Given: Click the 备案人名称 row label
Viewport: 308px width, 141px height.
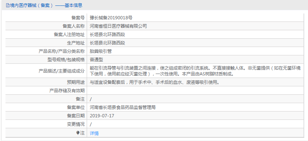Looking at the screenshot, I should point(74,26).
